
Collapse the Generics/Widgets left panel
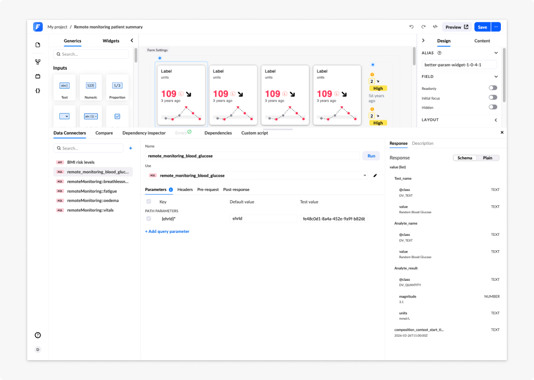click(x=132, y=40)
